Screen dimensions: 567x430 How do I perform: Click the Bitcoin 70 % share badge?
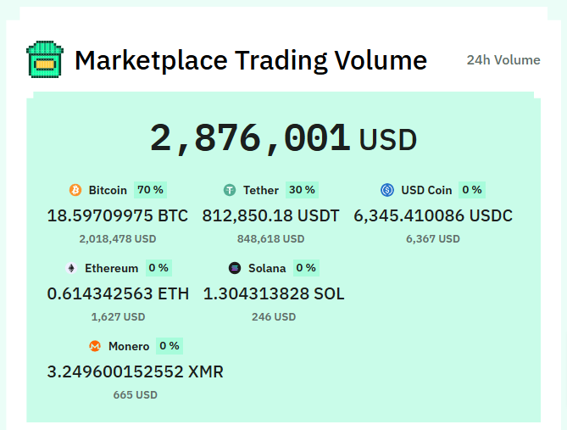click(x=150, y=190)
